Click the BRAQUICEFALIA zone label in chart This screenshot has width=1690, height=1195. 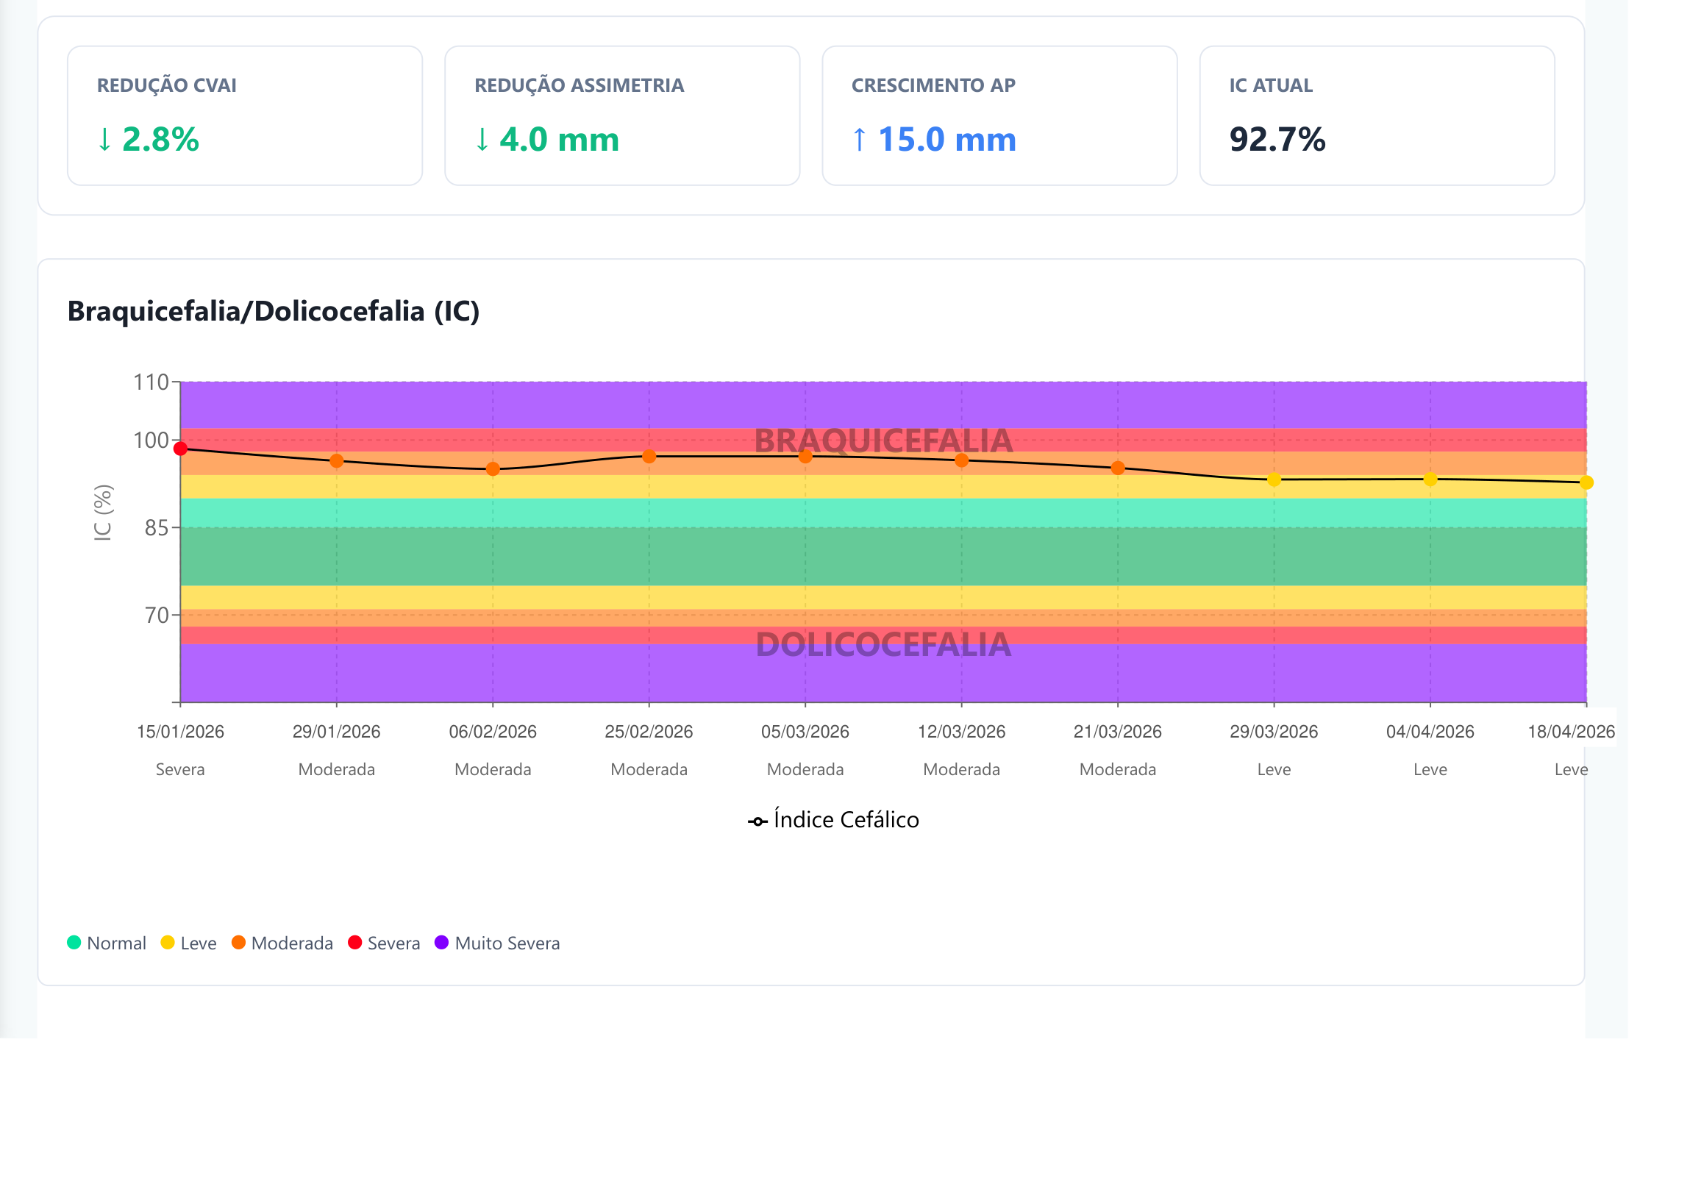[883, 440]
